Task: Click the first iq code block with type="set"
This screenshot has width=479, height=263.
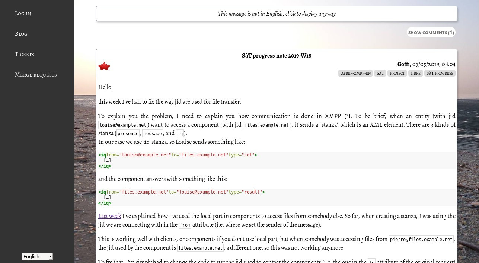Action: 277,160
